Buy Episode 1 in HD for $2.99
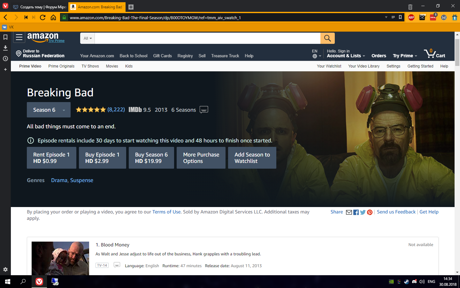The width and height of the screenshot is (460, 288). coord(103,158)
